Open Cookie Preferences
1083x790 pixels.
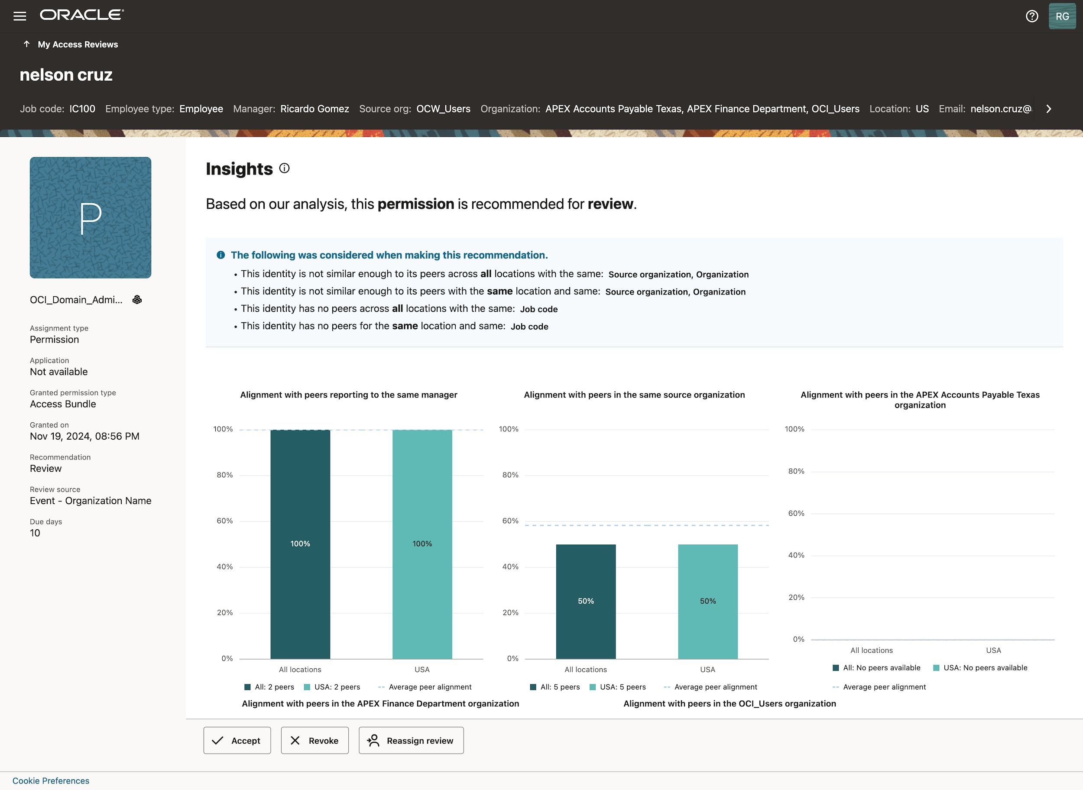click(50, 780)
